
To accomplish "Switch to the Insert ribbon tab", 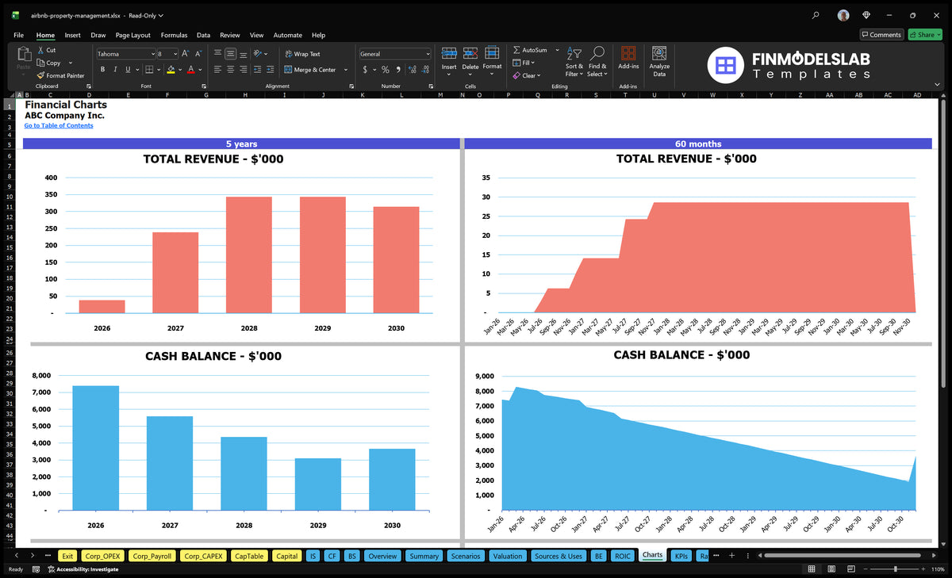I will tap(72, 35).
